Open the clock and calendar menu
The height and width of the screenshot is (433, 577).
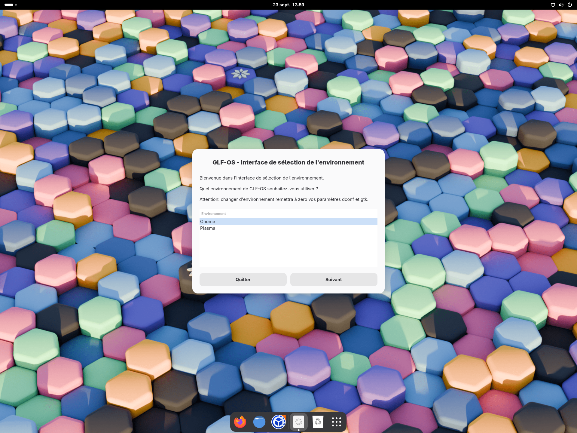click(x=288, y=5)
